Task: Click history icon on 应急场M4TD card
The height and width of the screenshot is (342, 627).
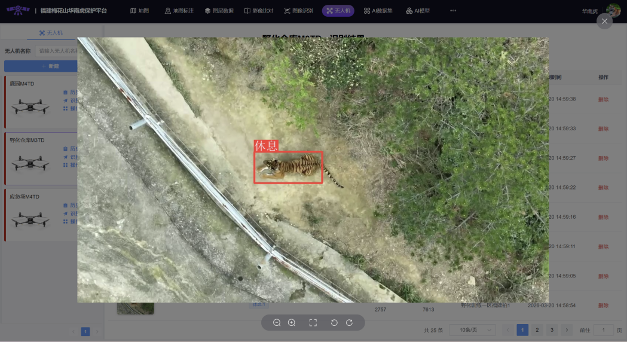Action: coord(66,205)
